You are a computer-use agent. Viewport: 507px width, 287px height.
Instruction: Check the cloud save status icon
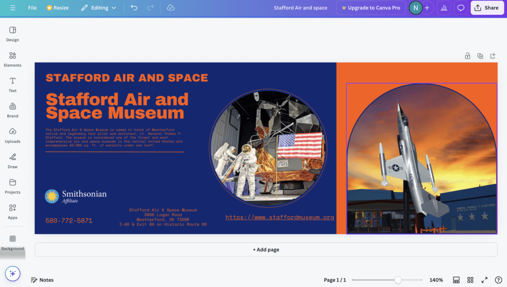click(x=171, y=8)
